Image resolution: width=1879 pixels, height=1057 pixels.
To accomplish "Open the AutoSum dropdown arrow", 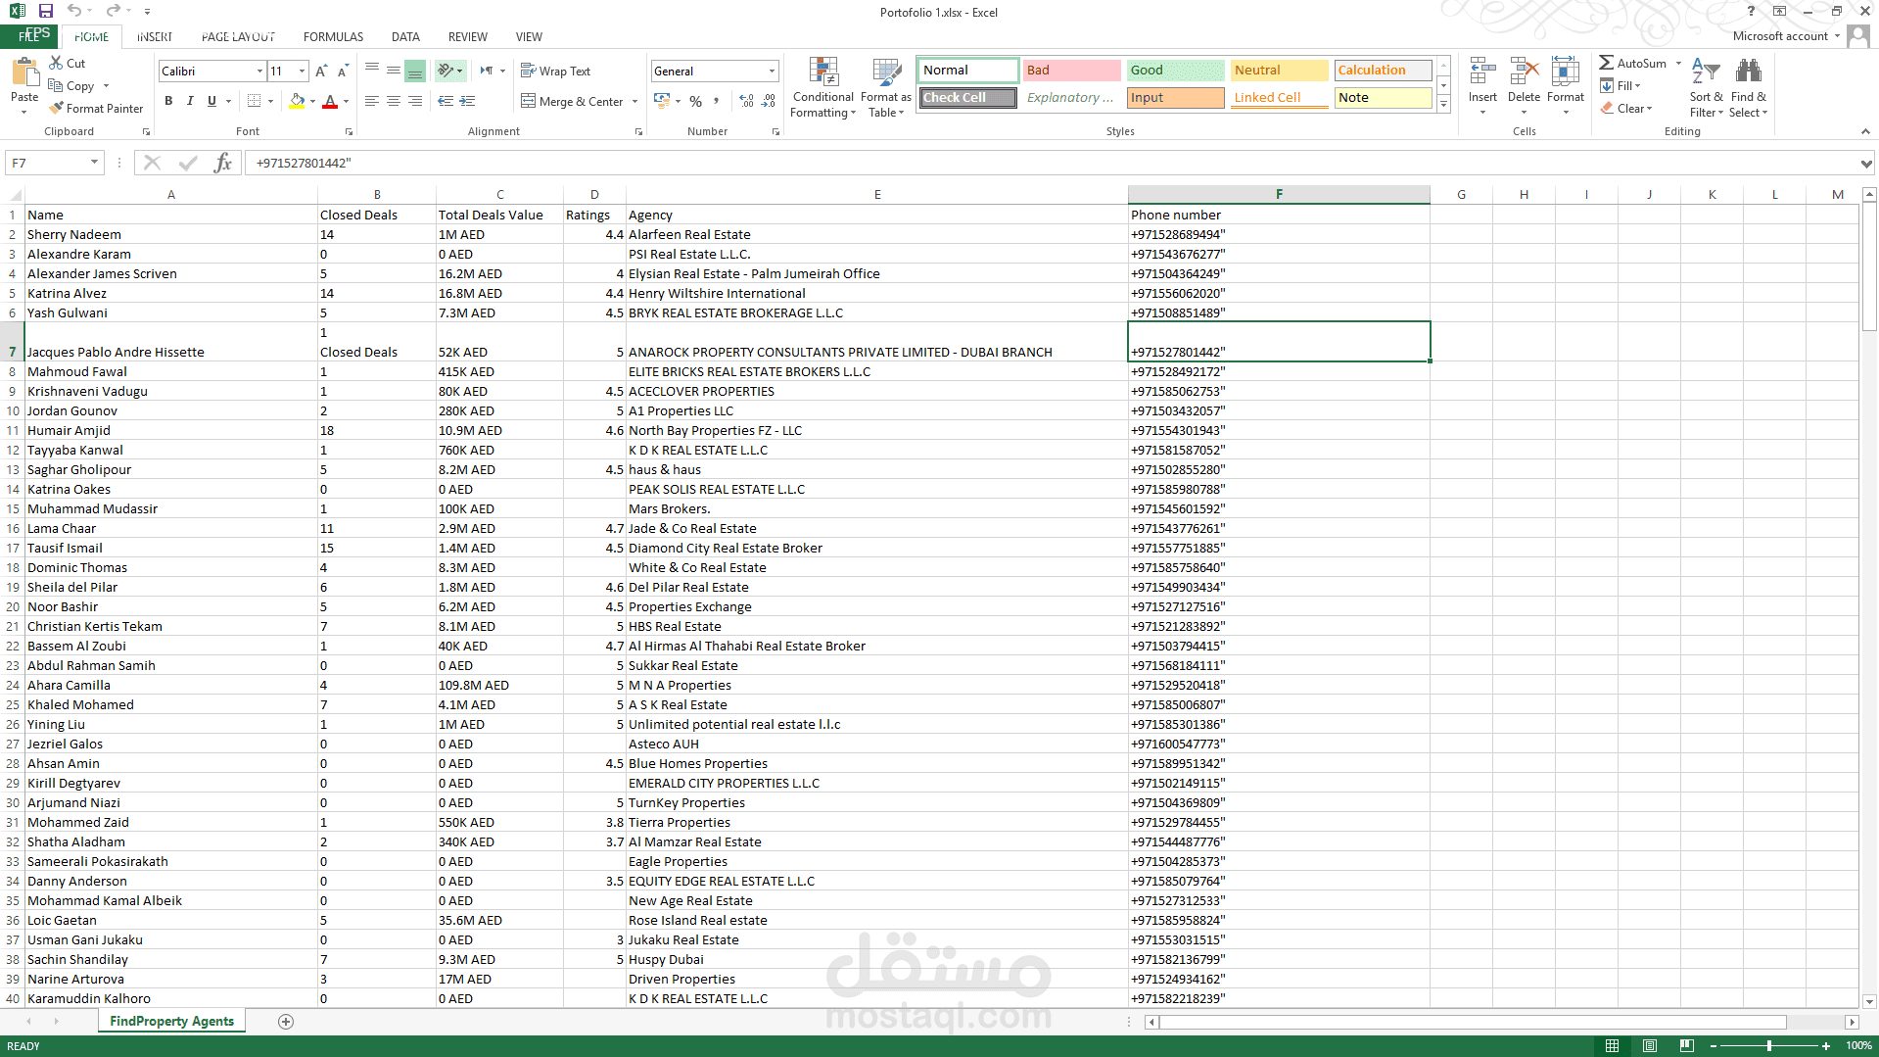I will click(x=1678, y=63).
